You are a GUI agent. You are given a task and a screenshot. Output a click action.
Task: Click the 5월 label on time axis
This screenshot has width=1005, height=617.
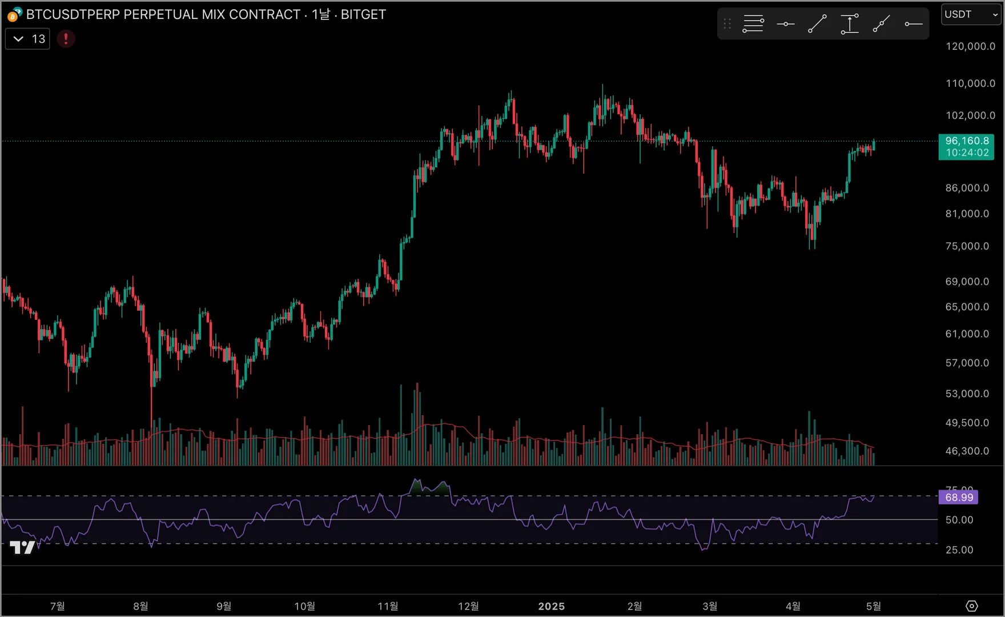click(874, 606)
